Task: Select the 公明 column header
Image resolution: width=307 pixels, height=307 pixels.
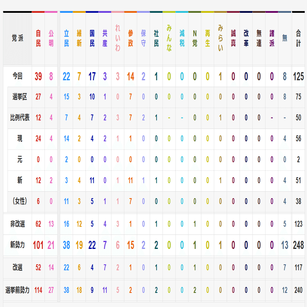Action: click(51, 38)
